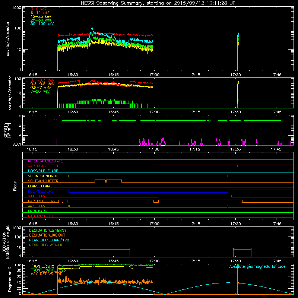Click the DECIMATION_ENERGY legend label
Viewport: 298px width, 298px height.
[48, 230]
